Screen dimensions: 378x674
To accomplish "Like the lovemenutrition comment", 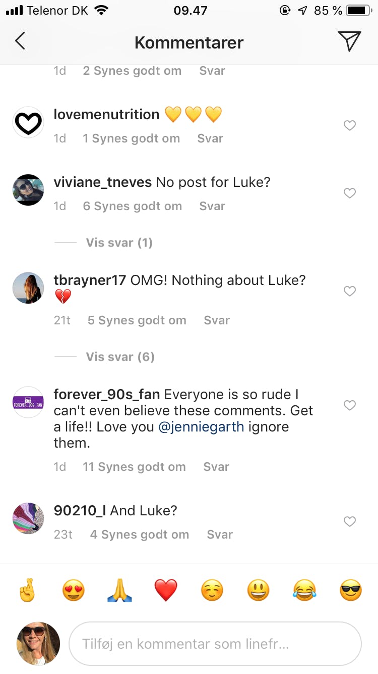I will [x=350, y=125].
